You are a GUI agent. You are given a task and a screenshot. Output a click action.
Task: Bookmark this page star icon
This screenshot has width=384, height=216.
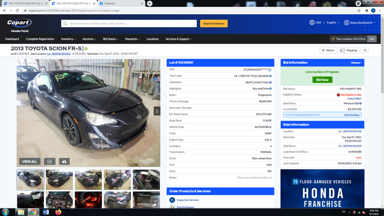point(359,10)
